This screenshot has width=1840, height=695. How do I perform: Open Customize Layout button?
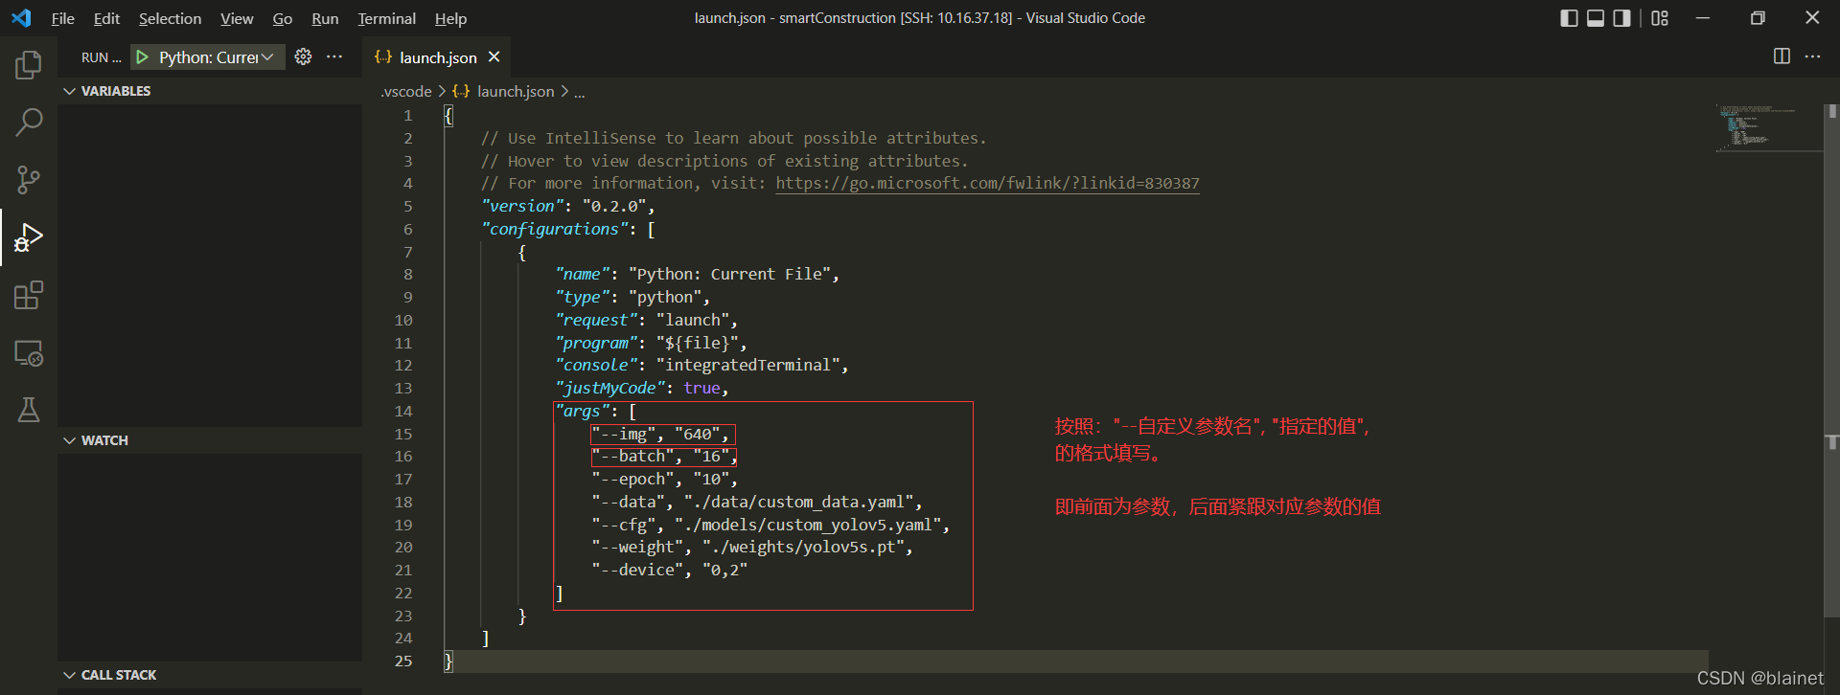(1660, 18)
